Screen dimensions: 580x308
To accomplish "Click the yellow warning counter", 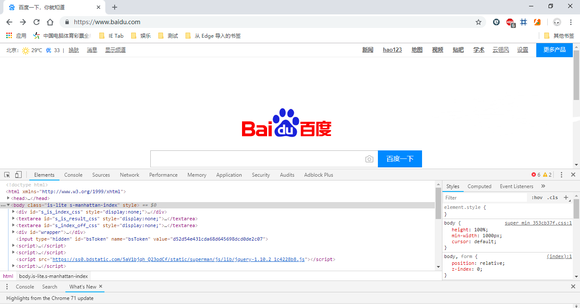I will (547, 175).
